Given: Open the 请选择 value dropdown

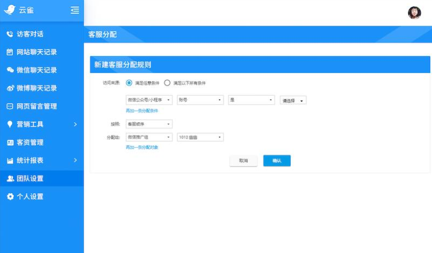Looking at the screenshot, I should [293, 101].
